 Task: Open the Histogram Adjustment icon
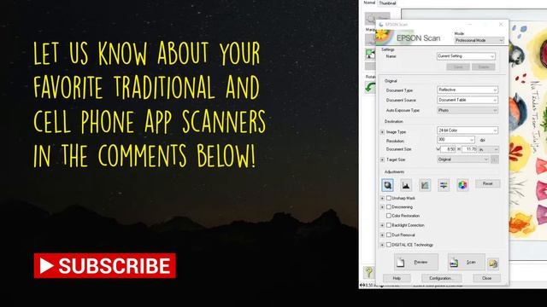[406, 185]
